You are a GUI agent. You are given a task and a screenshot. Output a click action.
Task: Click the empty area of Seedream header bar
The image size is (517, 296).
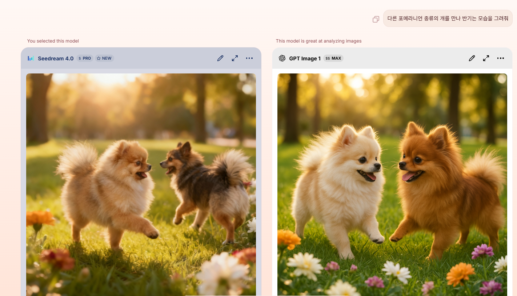click(164, 59)
